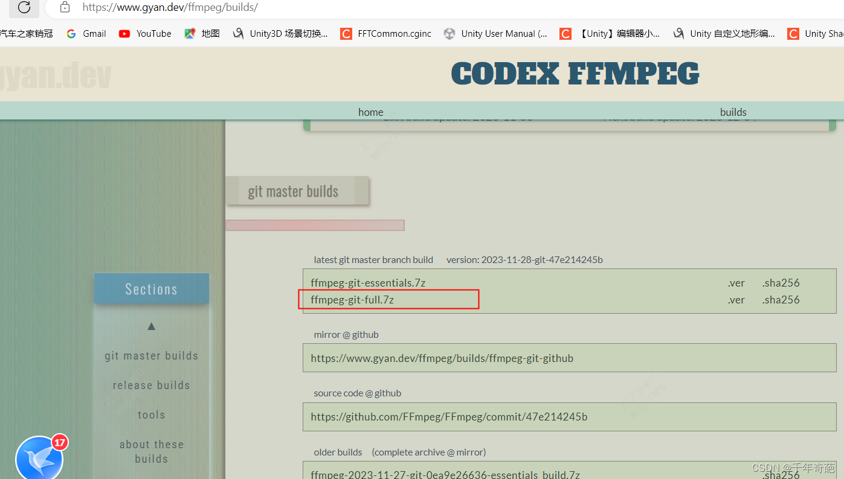This screenshot has width=844, height=479.
Task: Open the YouTube bookmark
Action: [x=145, y=34]
